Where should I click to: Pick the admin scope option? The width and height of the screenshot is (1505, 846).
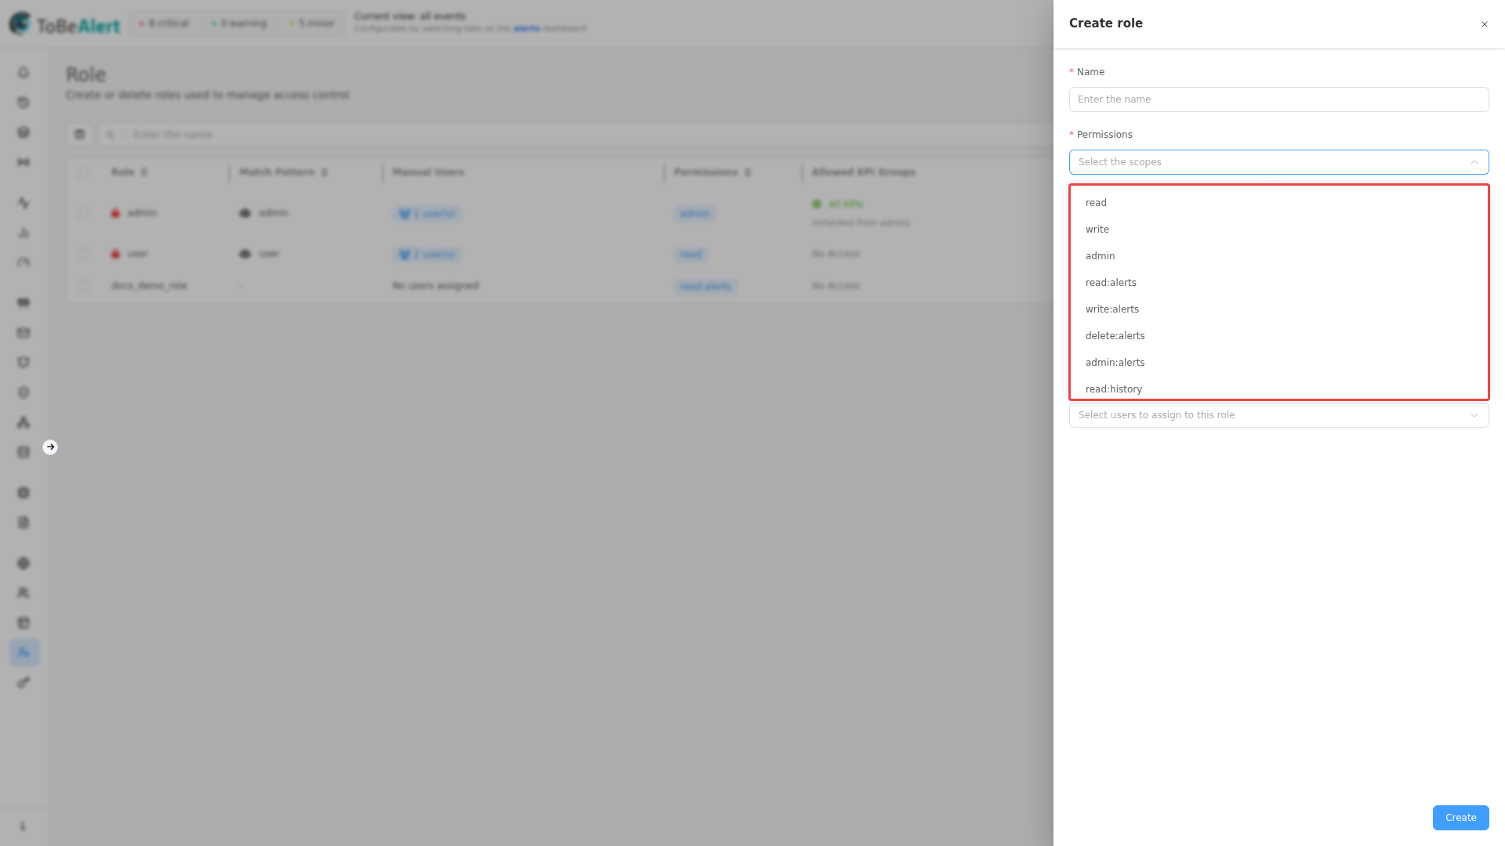[1278, 256]
